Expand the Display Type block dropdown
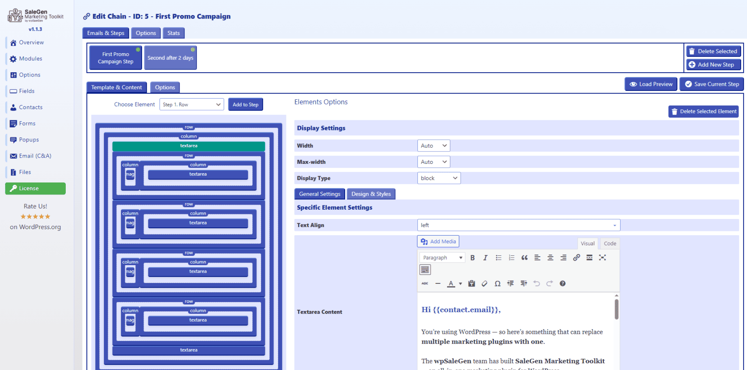Screen dimensions: 747x370 click(438, 178)
